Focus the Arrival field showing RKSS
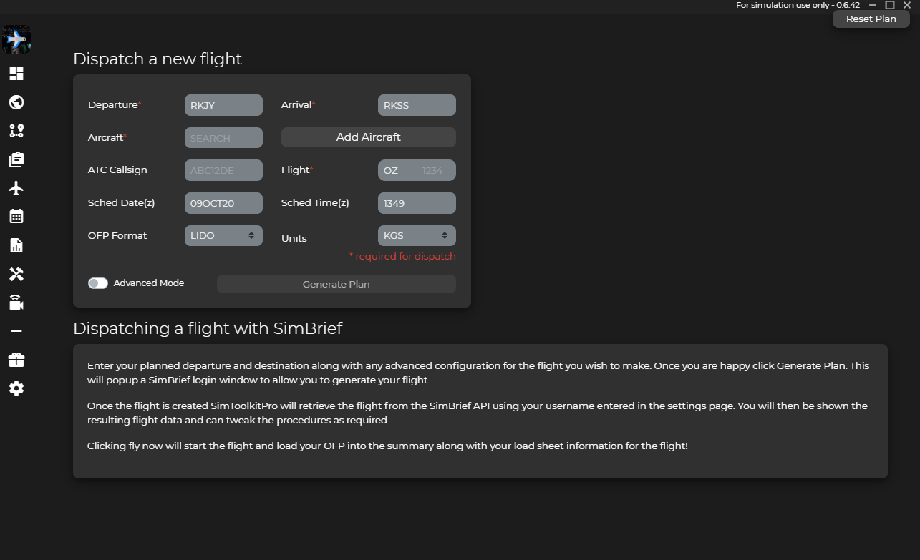Image resolution: width=920 pixels, height=560 pixels. tap(417, 105)
